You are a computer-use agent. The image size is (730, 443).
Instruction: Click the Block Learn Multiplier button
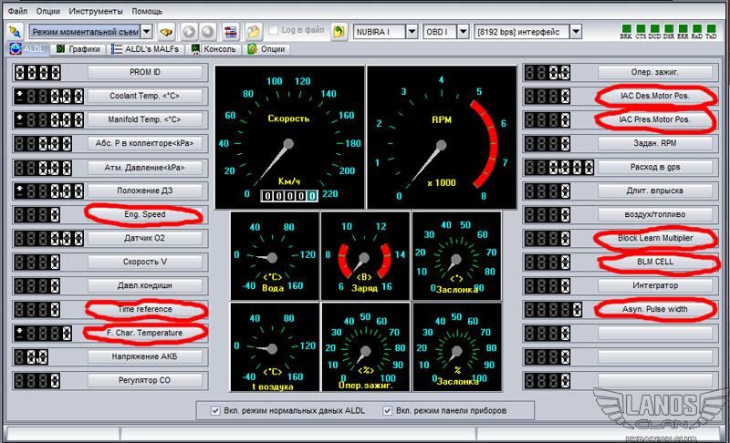click(655, 238)
